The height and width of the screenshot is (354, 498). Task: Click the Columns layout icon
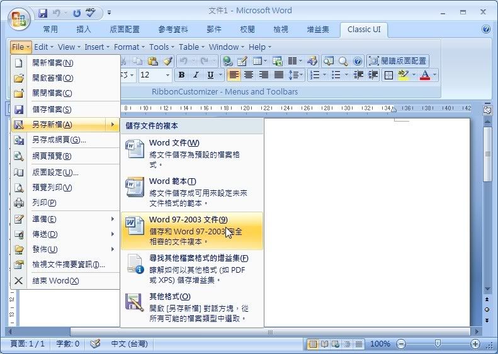point(292,60)
